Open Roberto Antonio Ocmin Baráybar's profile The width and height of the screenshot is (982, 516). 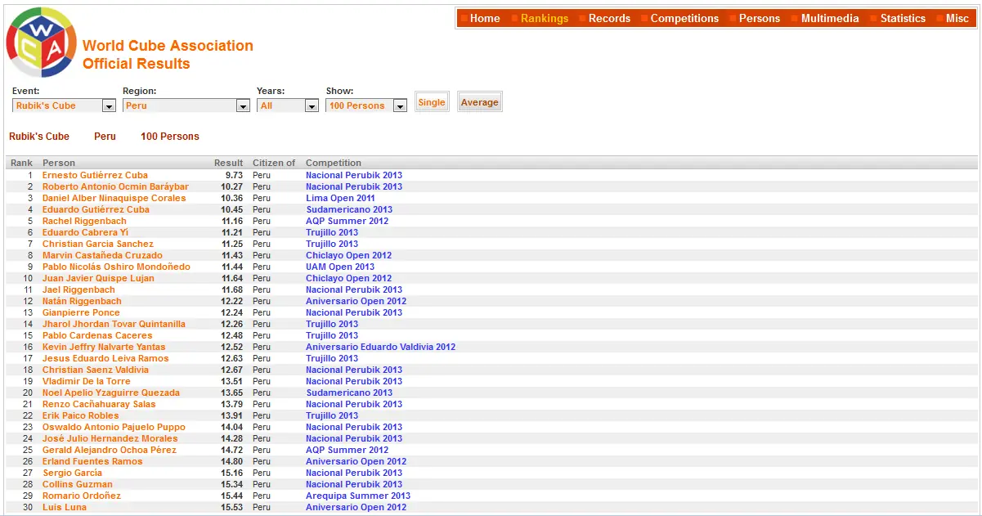115,186
